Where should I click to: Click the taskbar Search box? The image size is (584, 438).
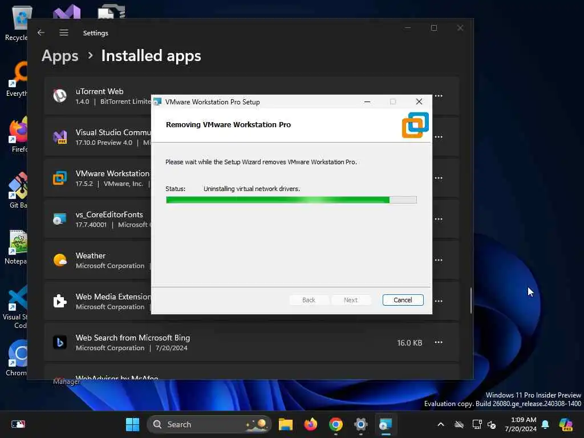[209, 424]
